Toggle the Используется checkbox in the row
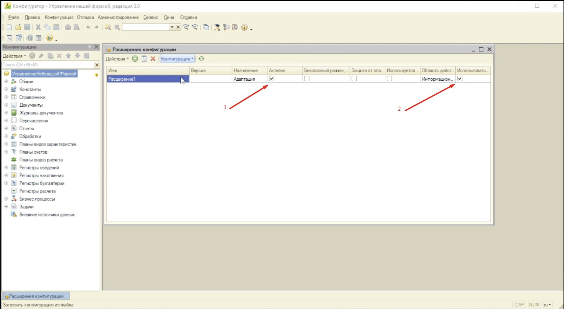564x309 pixels. coord(389,79)
